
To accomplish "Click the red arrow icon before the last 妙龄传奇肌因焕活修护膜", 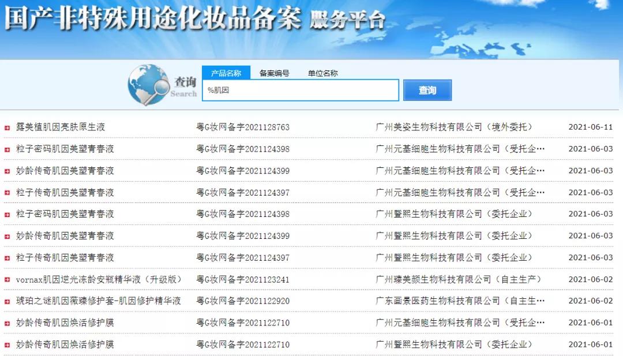I will (x=7, y=344).
